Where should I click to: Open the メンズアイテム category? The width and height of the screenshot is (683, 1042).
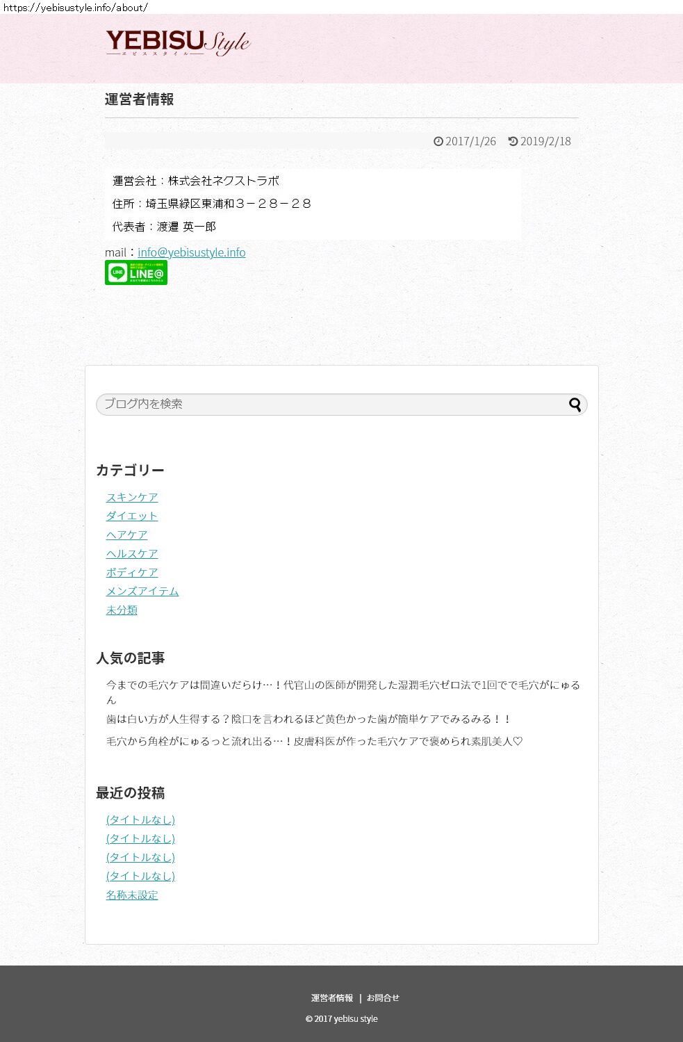tap(142, 591)
